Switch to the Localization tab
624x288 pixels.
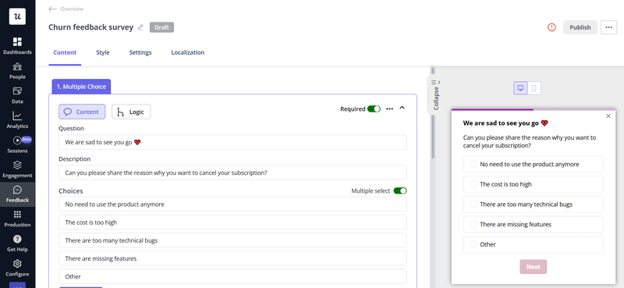188,52
